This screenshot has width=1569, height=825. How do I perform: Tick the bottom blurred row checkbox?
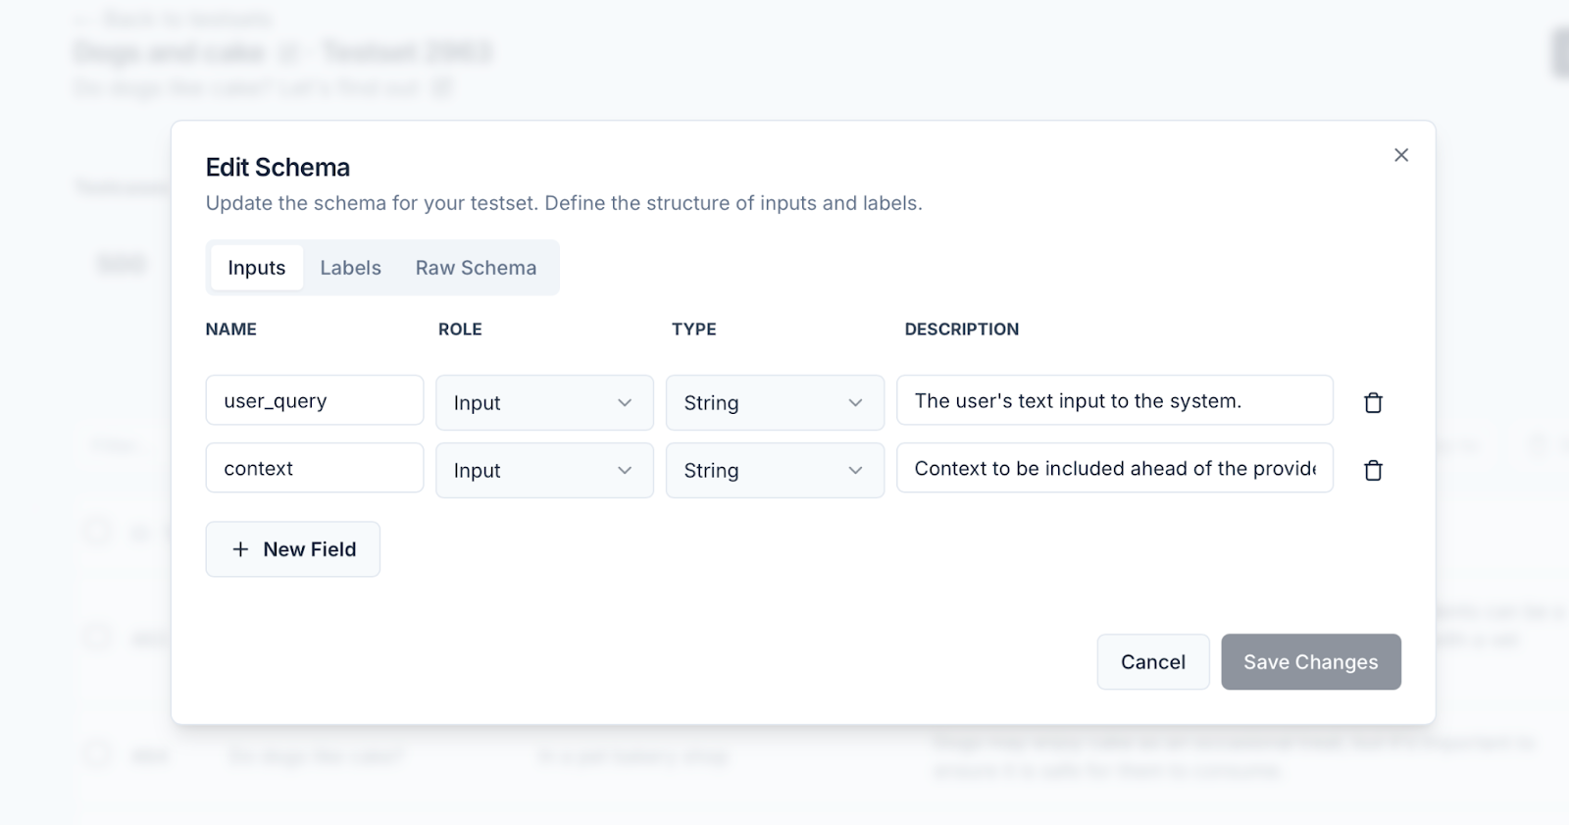point(97,754)
